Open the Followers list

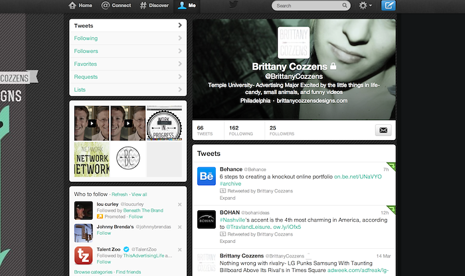click(128, 51)
